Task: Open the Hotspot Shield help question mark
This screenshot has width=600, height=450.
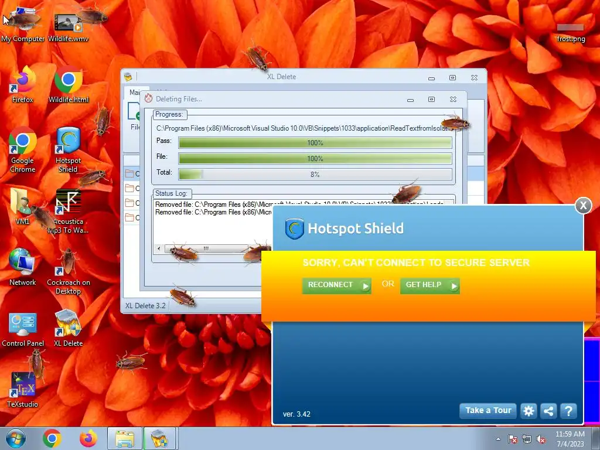Action: (x=568, y=411)
